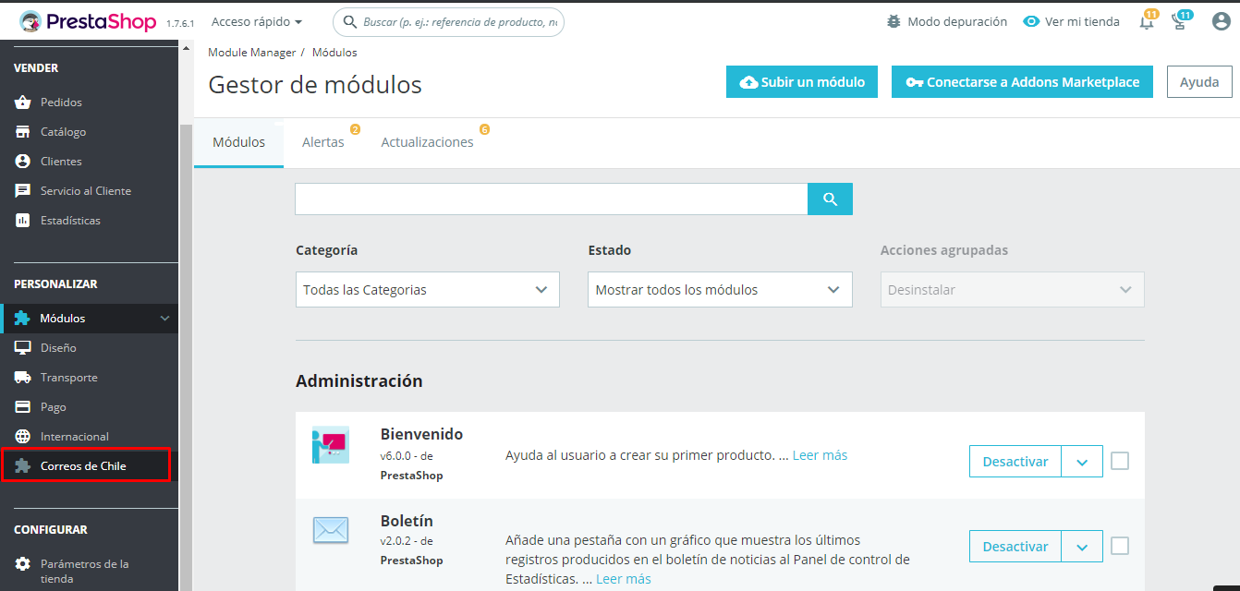Deactivate the Bienvenido module

tap(1015, 462)
